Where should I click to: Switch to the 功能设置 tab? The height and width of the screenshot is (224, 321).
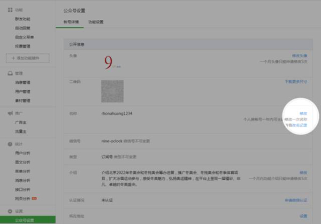(96, 22)
